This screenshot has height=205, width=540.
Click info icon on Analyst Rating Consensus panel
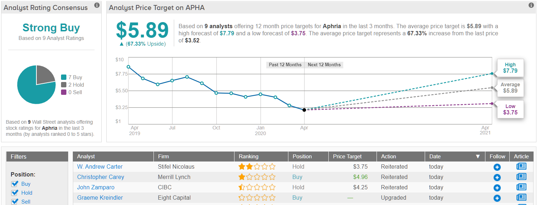coord(97,5)
